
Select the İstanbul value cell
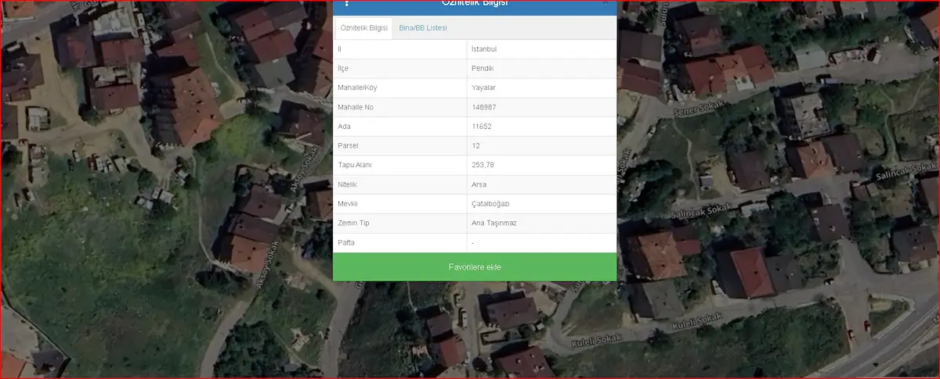541,49
